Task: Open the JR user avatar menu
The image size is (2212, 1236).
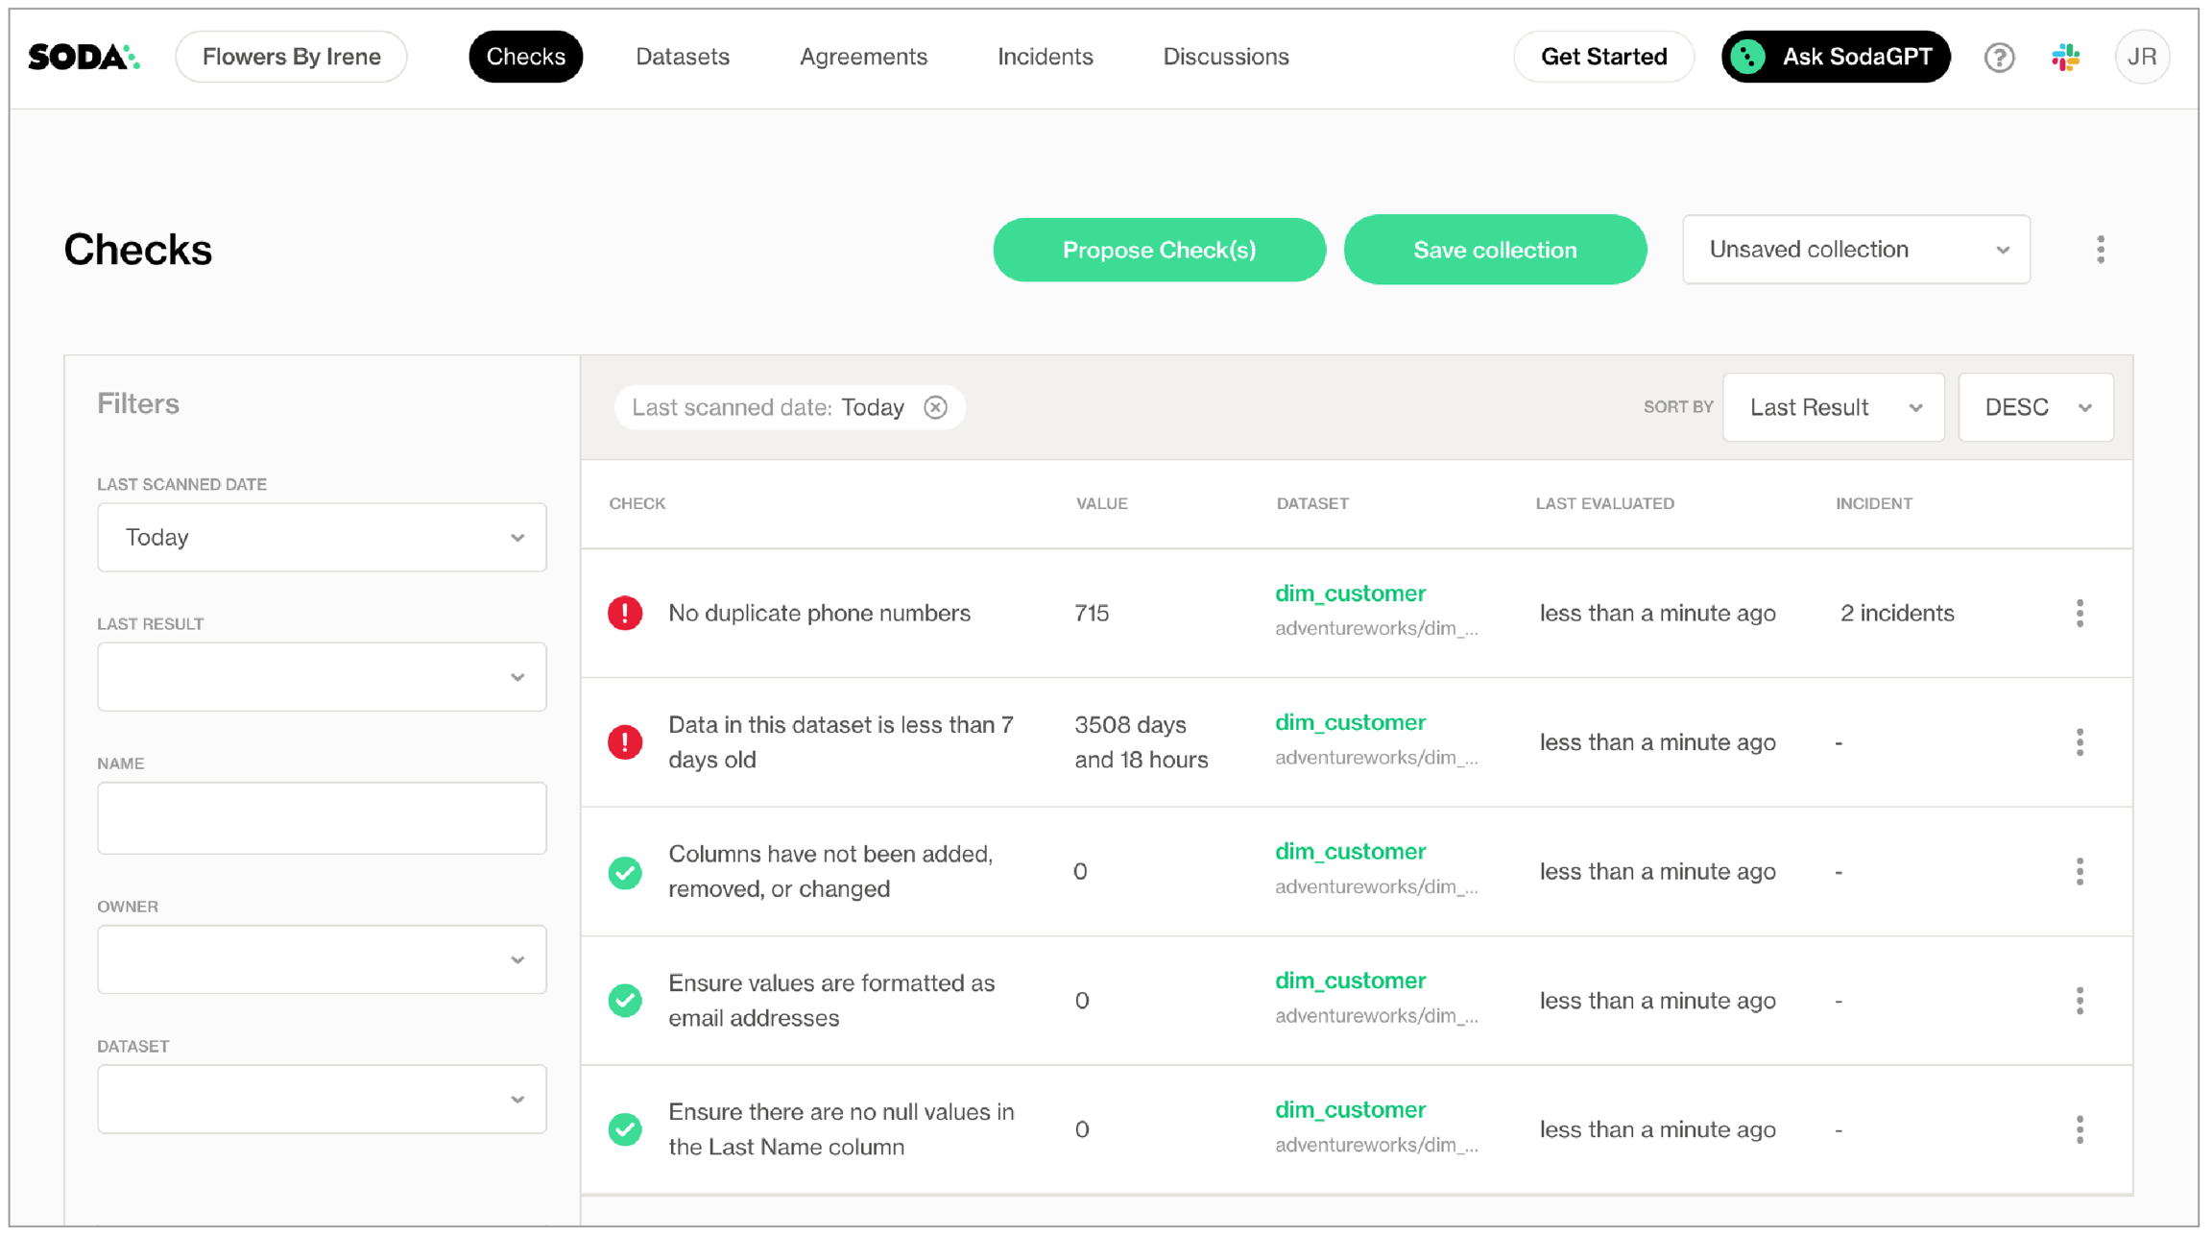Action: coord(2141,58)
